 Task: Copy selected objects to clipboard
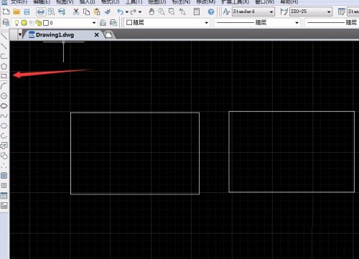(x=86, y=11)
